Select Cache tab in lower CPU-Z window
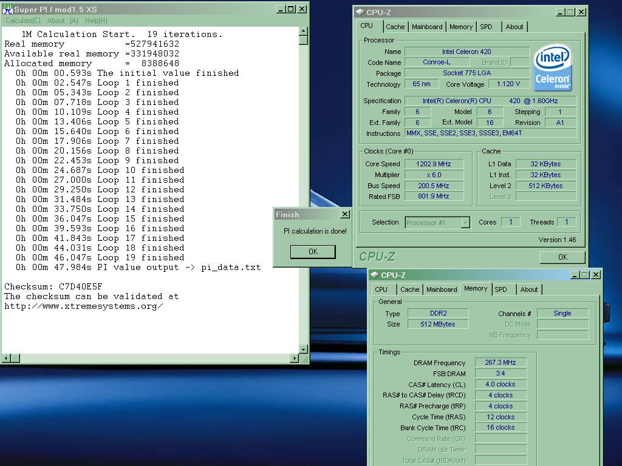Viewport: 622px width, 466px height. pyautogui.click(x=410, y=289)
